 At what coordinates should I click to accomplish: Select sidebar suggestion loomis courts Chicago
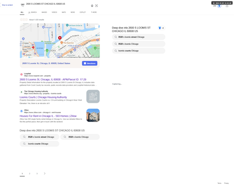tap(139, 51)
